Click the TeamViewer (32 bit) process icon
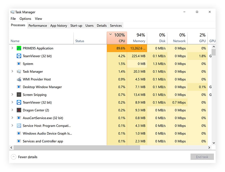 click(x=19, y=56)
